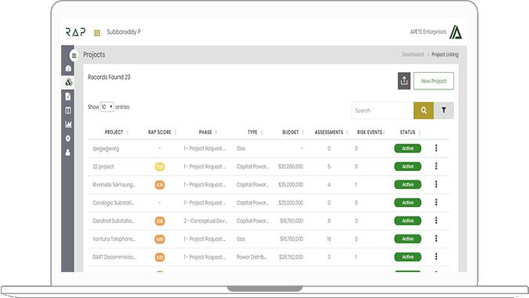
Task: Open row actions for Ventura Telephone
Action: pyautogui.click(x=437, y=238)
